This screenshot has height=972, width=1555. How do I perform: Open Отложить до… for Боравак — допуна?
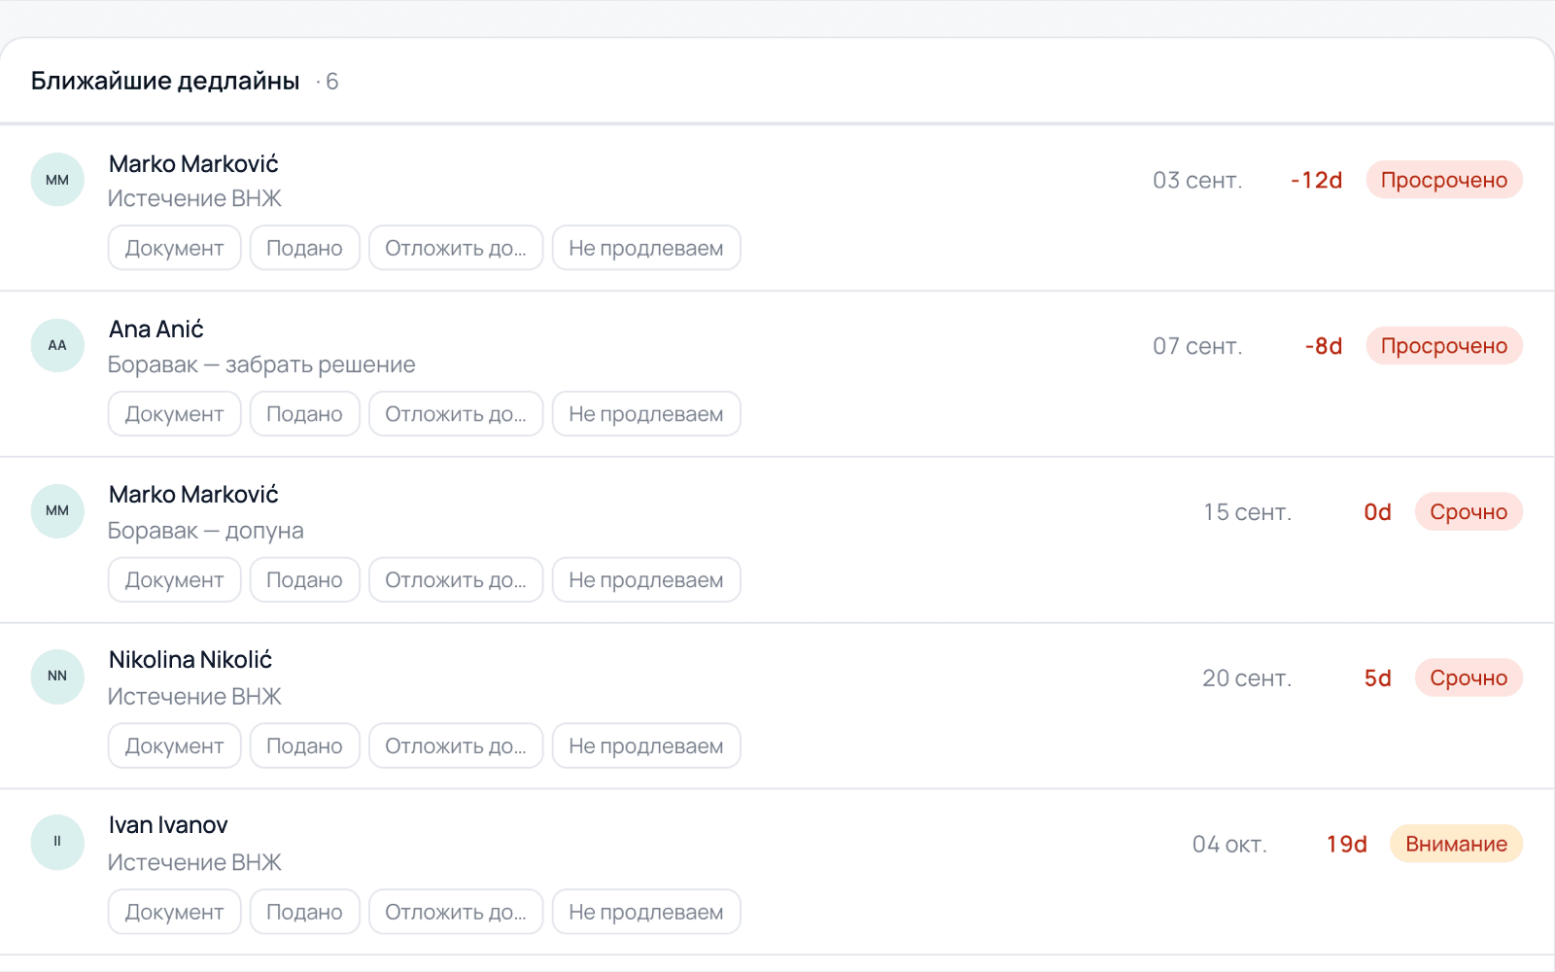point(456,580)
